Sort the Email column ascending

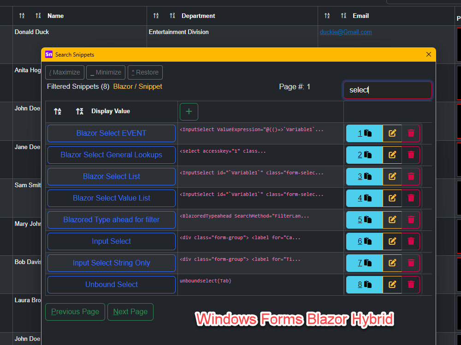pos(327,16)
